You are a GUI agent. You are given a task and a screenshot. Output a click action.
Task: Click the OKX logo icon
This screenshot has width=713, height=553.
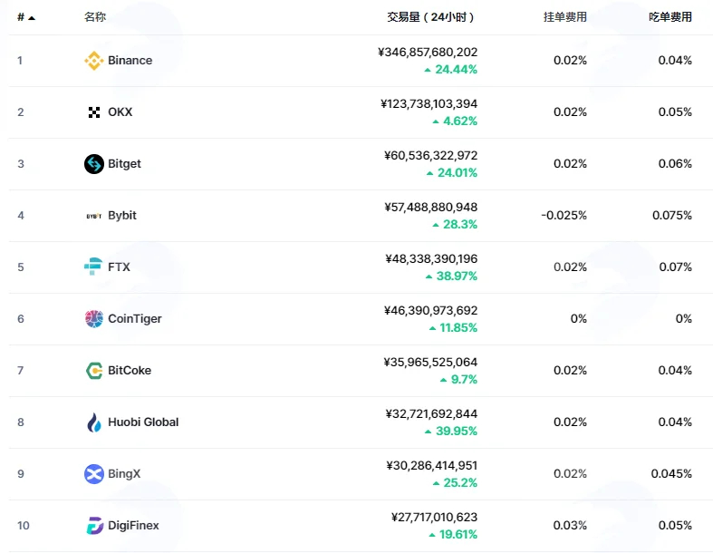pyautogui.click(x=94, y=112)
